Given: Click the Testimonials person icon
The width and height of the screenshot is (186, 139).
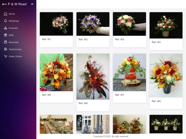Looking at the screenshot, I should (6, 49).
